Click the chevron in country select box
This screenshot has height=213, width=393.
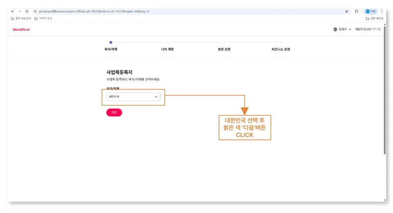(x=156, y=97)
